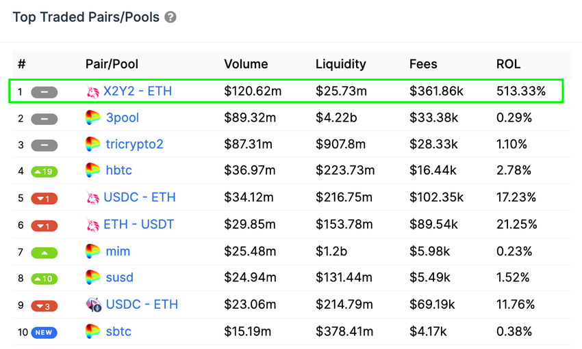
Task: Click the NEW badge on rank 10
Action: pos(44,332)
